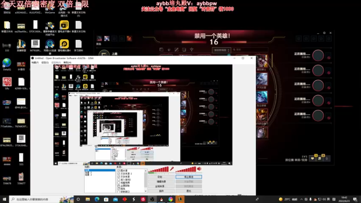The image size is (361, 203).
Task: Open the Detail() globe desktop icon
Action: click(7, 65)
